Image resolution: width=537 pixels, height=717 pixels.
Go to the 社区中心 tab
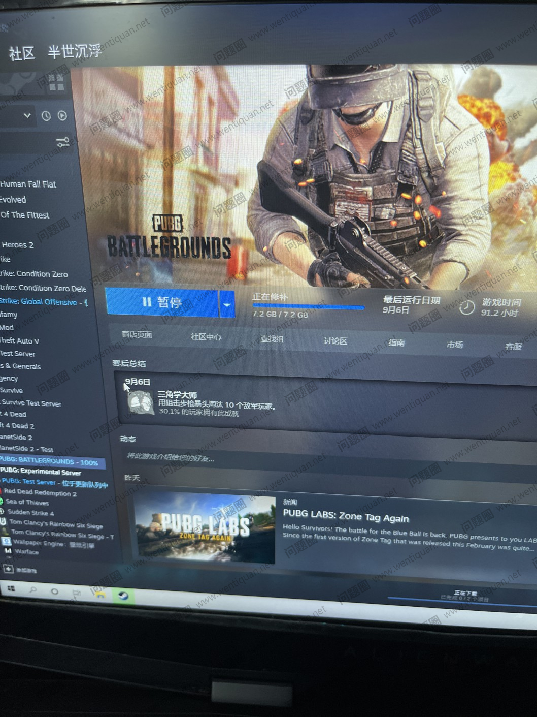click(206, 337)
